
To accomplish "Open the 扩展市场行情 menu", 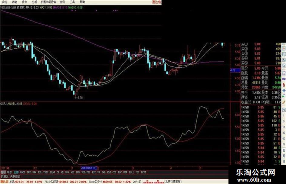I will pyautogui.click(x=48, y=2).
